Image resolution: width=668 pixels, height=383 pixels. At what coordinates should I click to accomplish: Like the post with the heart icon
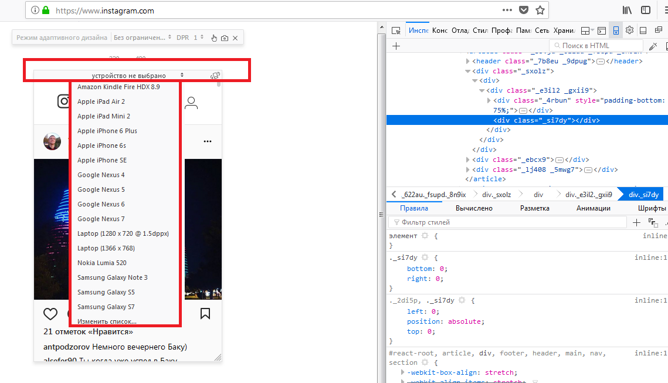(50, 314)
